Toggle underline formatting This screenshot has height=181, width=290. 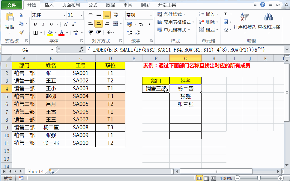pyautogui.click(x=51, y=24)
